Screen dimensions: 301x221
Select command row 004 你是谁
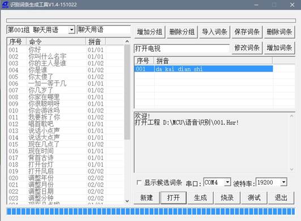65,70
